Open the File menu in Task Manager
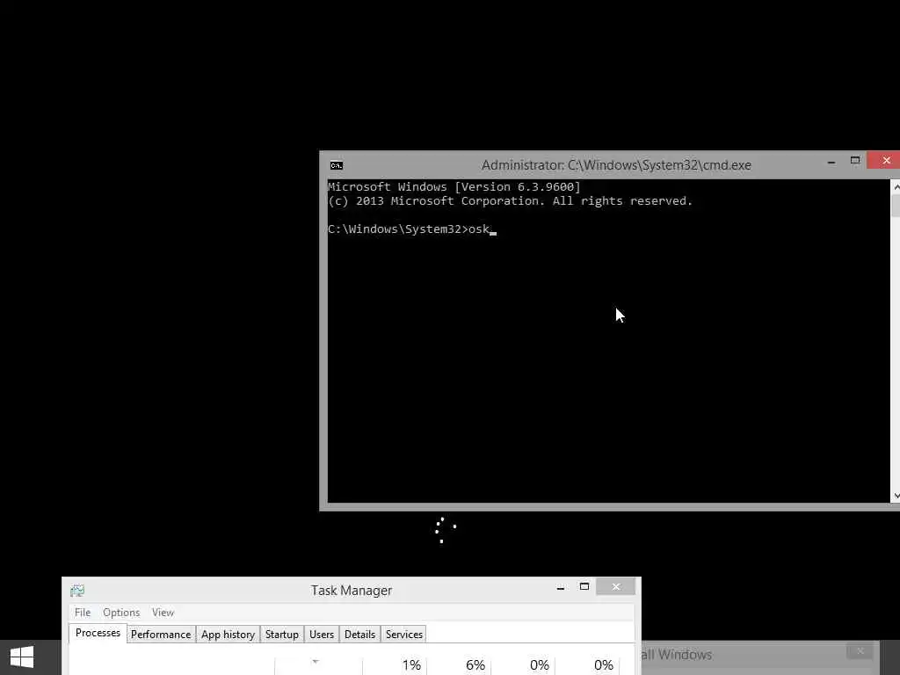This screenshot has height=675, width=900. 83,613
